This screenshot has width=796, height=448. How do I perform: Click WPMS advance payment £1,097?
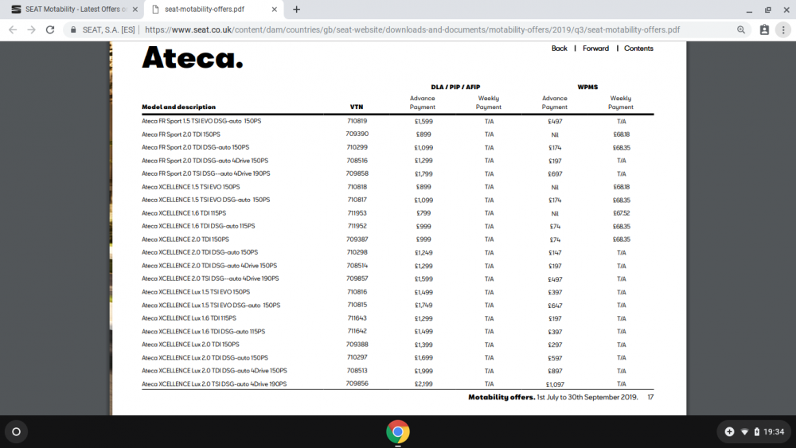click(x=555, y=384)
